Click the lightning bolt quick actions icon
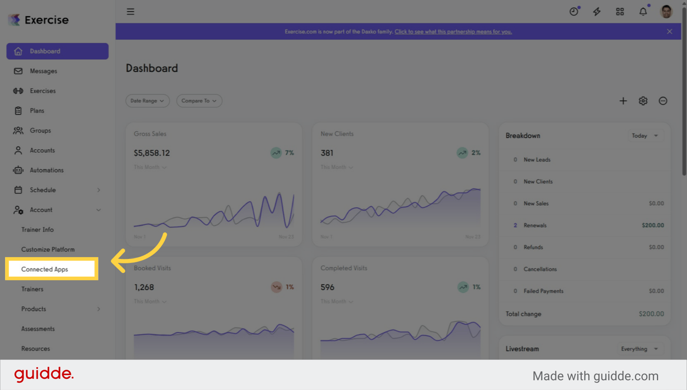687x390 pixels. click(x=596, y=11)
